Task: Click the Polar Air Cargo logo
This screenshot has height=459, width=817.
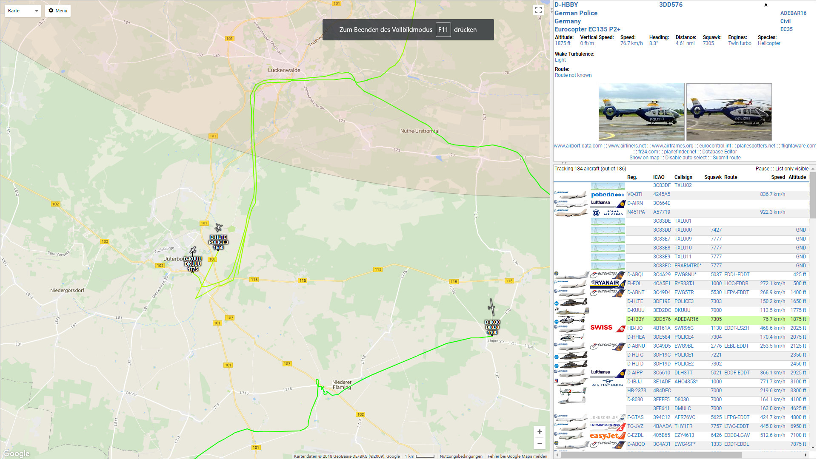Action: tap(608, 212)
